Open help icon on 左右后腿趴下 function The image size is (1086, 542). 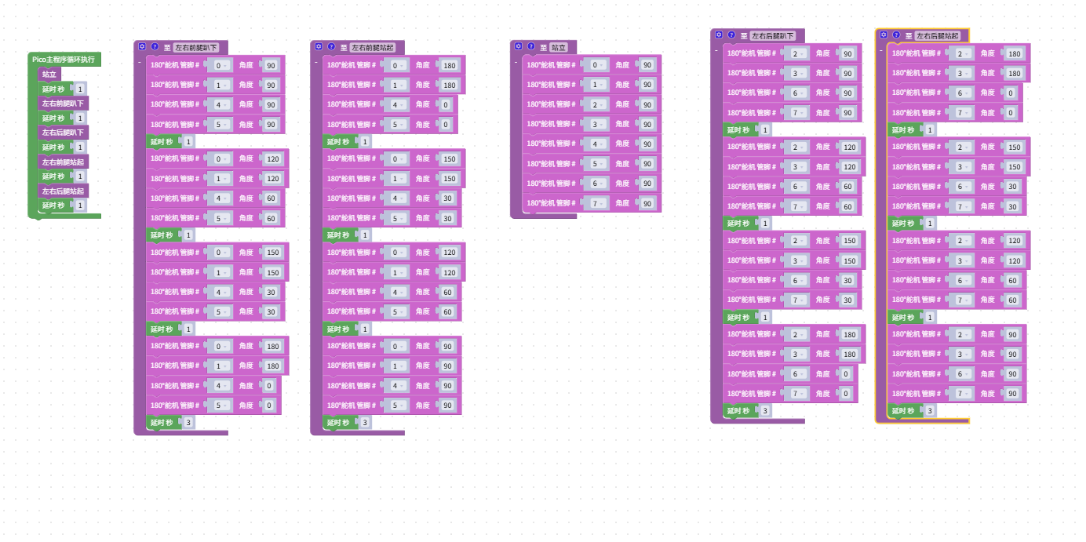(731, 35)
